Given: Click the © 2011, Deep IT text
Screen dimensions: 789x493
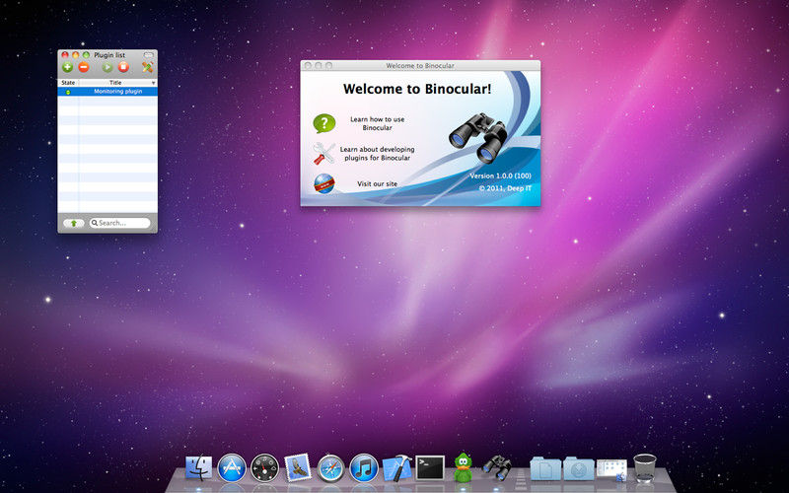Looking at the screenshot, I should [505, 188].
